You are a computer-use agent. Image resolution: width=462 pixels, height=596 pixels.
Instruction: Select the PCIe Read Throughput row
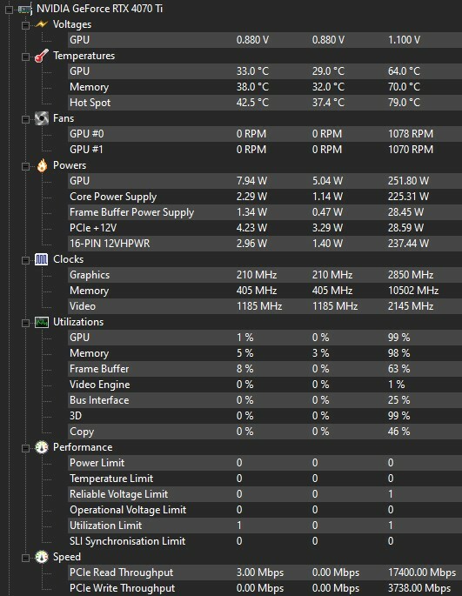[264, 573]
